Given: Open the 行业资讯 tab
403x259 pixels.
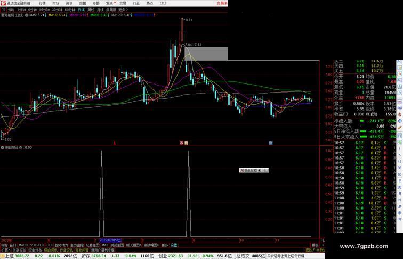Looking at the screenshot, I should pos(66,250).
